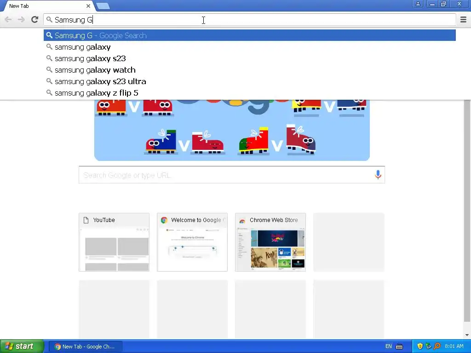Click the 8:01 AM clock
Viewport: 471px width, 353px height.
pyautogui.click(x=454, y=347)
